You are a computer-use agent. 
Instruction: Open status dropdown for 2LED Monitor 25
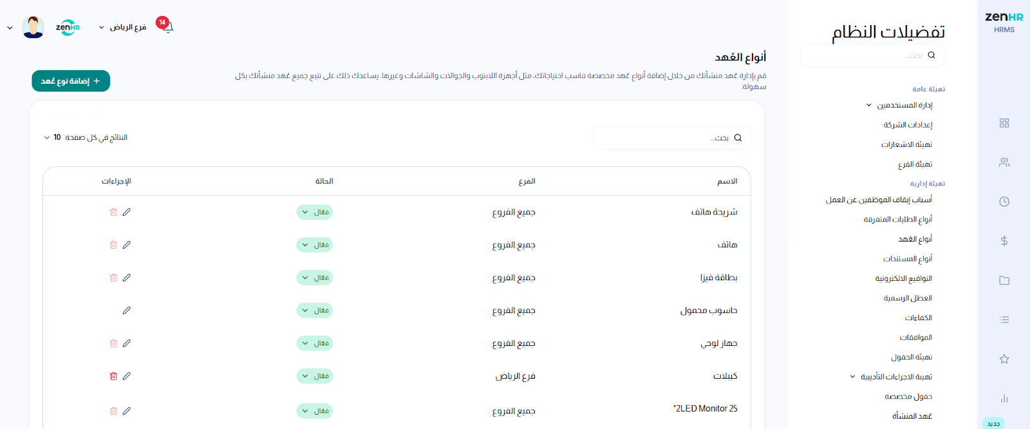pos(315,411)
